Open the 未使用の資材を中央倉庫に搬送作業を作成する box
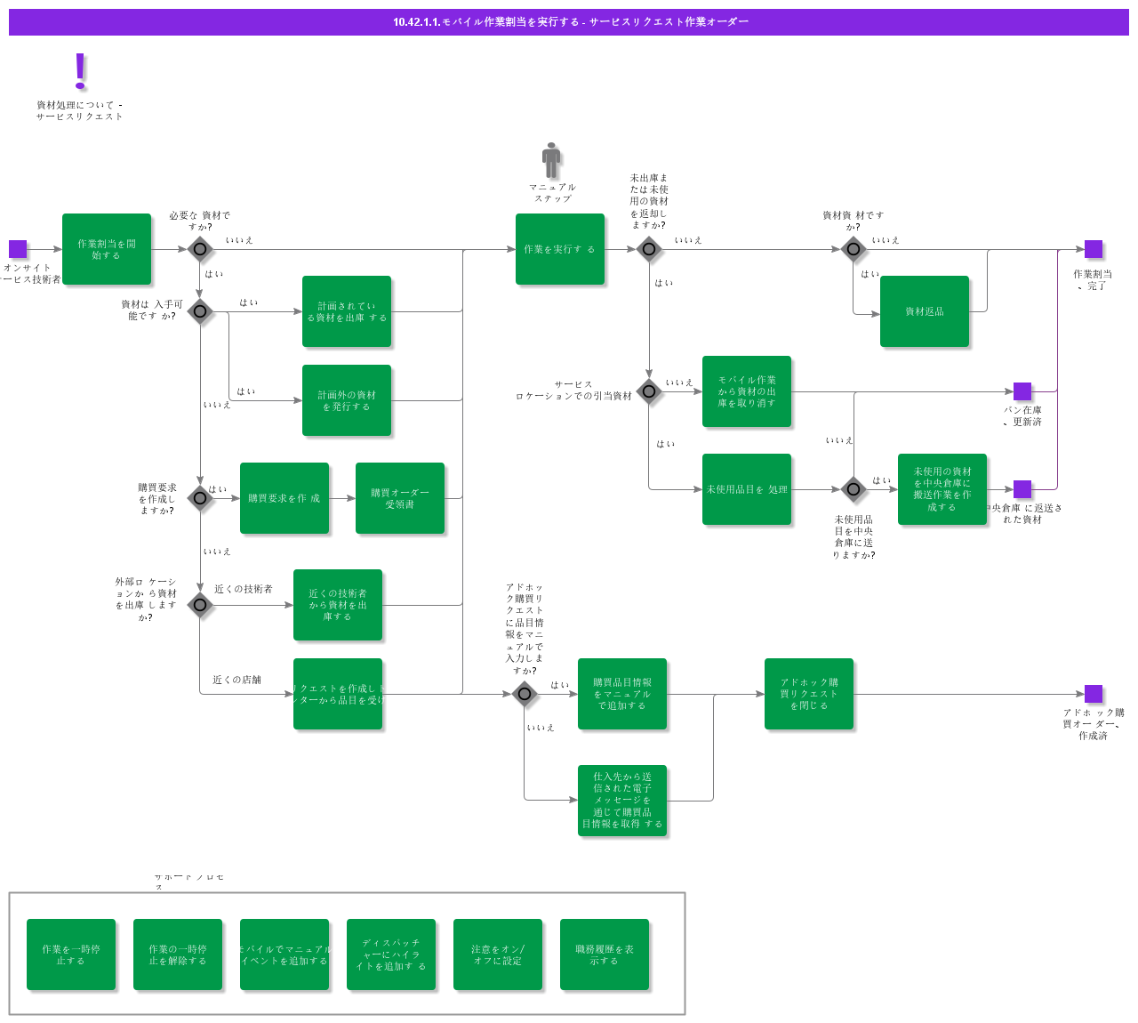Image resolution: width=1138 pixels, height=1023 pixels. tap(942, 489)
